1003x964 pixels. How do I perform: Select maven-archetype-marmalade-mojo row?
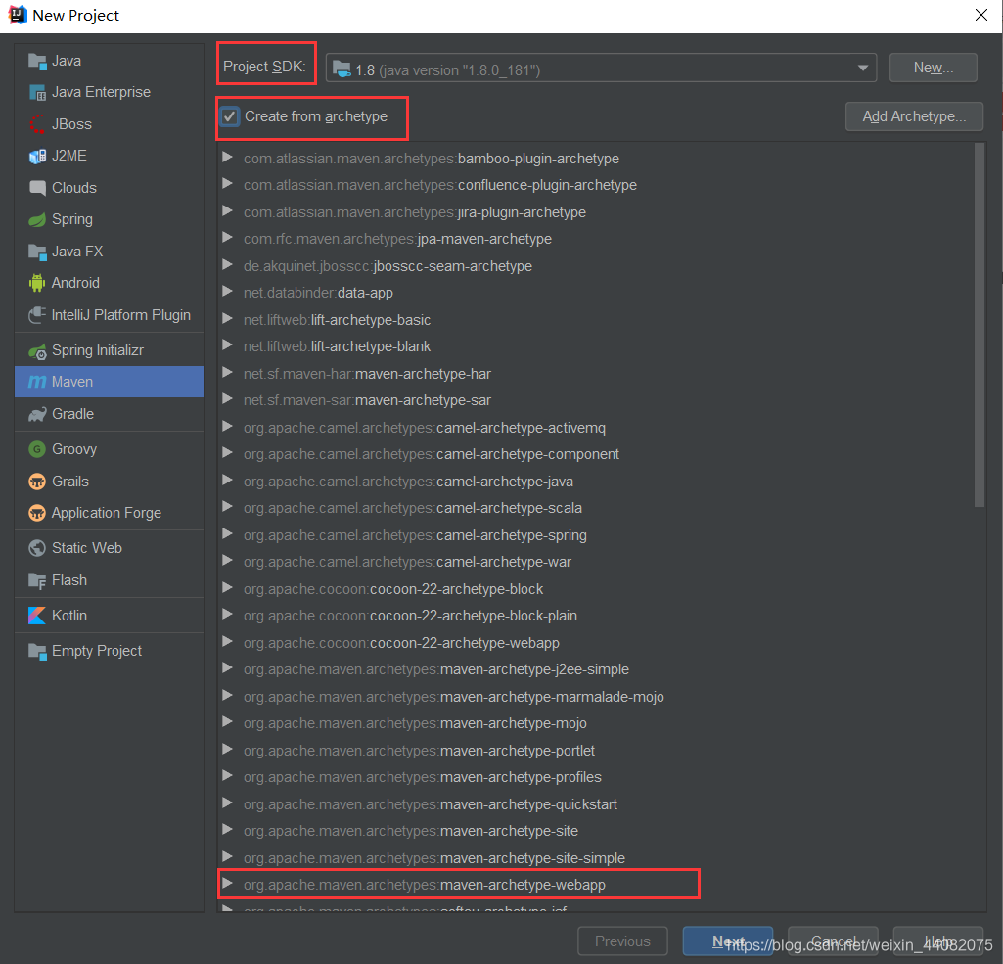595,696
